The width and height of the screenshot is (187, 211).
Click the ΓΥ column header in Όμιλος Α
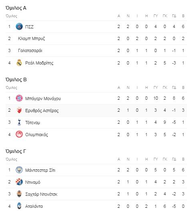click(x=155, y=16)
